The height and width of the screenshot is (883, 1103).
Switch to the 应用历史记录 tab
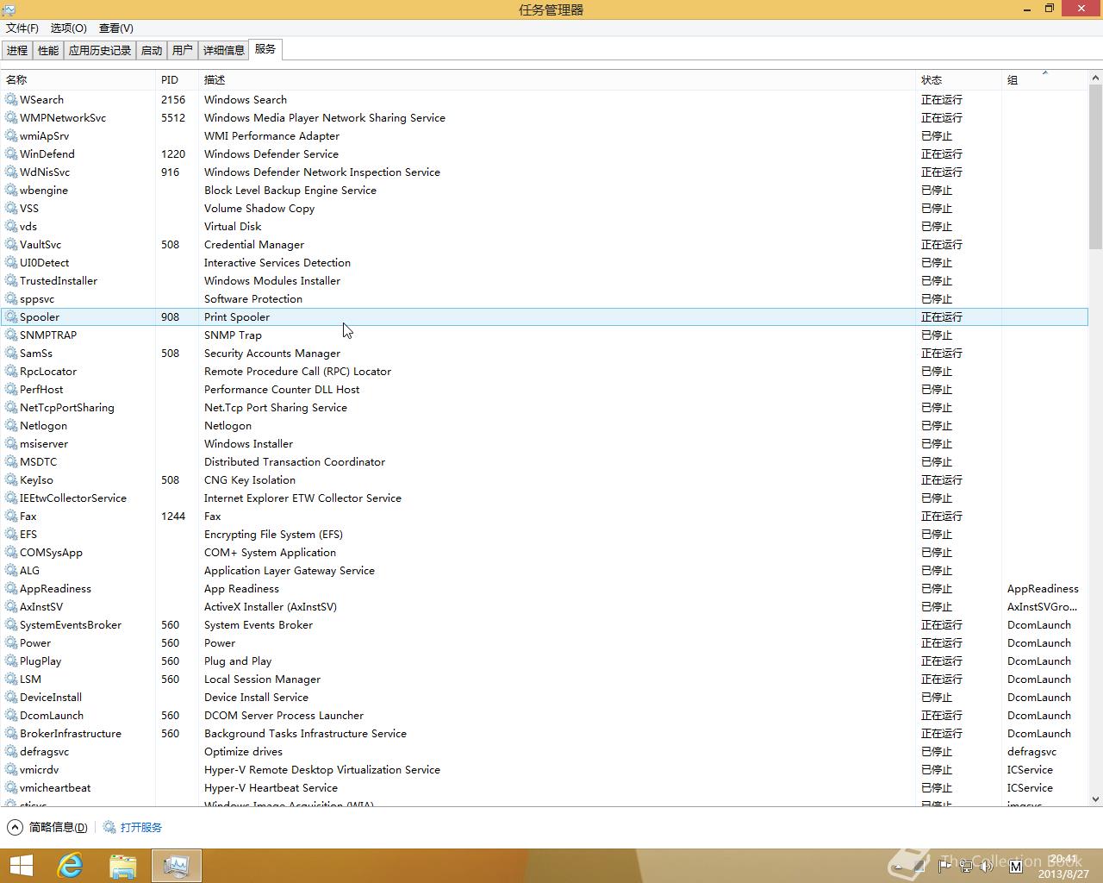point(100,51)
